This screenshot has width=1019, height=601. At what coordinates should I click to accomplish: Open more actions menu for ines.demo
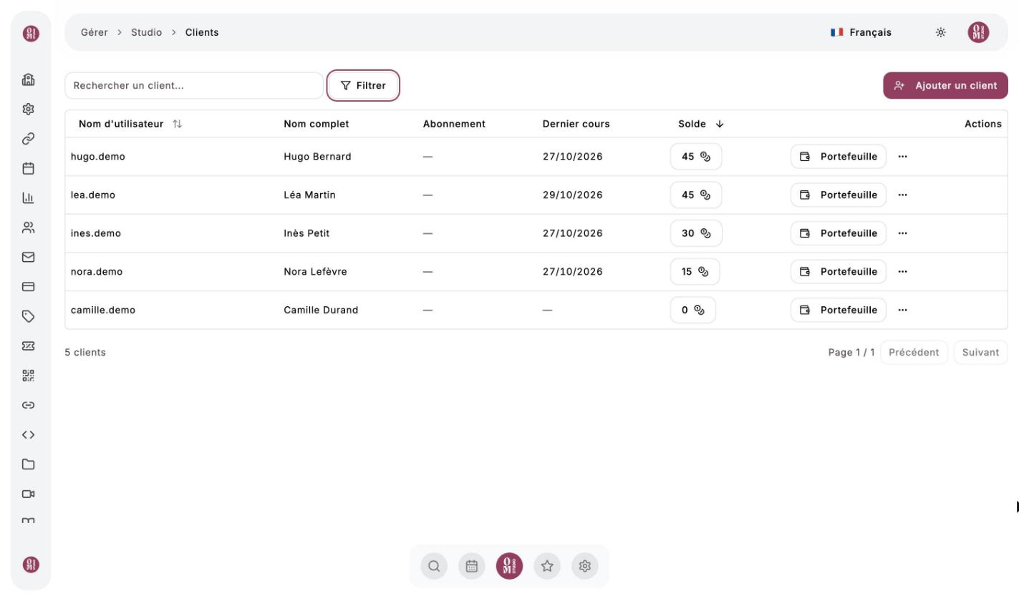pyautogui.click(x=902, y=233)
